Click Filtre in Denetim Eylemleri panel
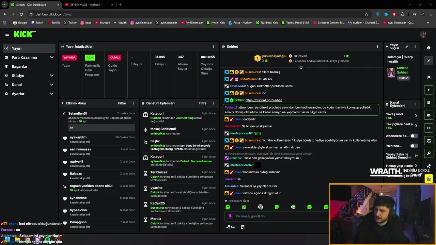The height and width of the screenshot is (245, 436). click(202, 103)
